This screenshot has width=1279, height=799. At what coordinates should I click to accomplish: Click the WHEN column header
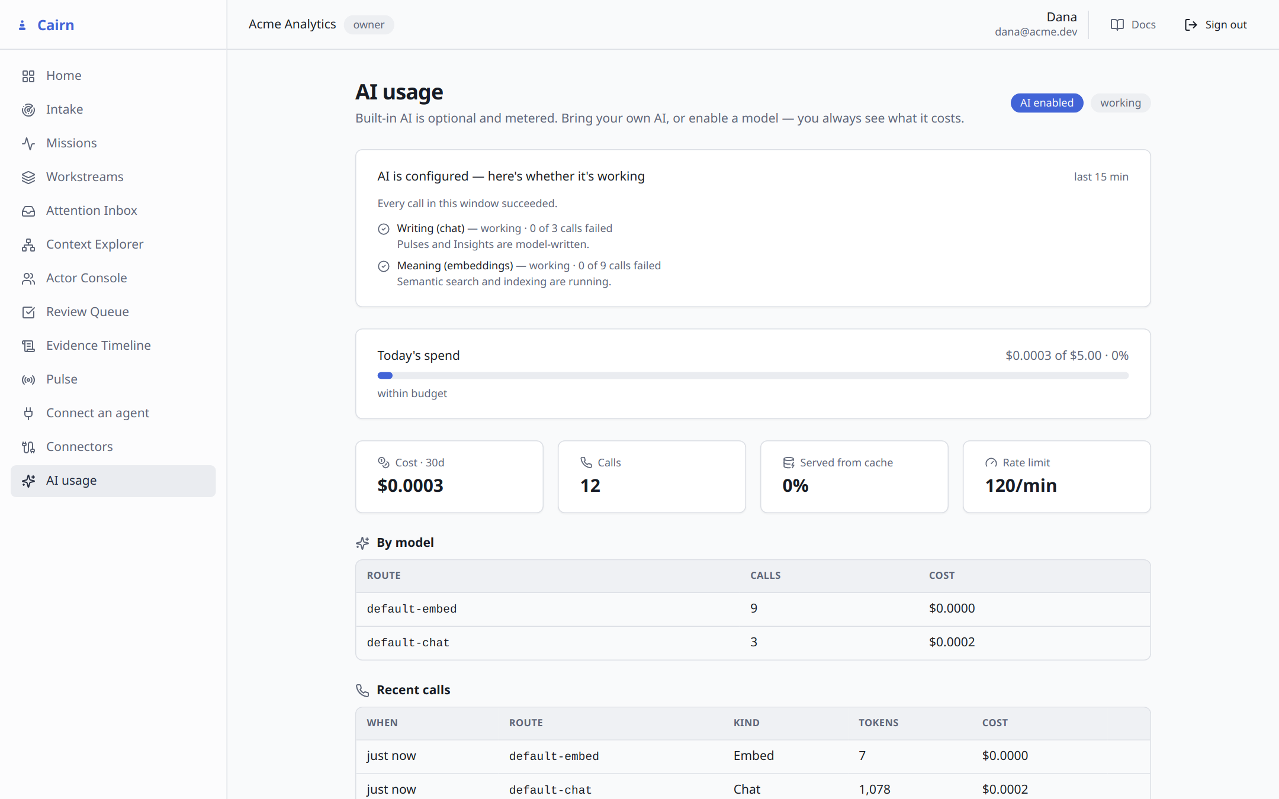[x=382, y=723]
